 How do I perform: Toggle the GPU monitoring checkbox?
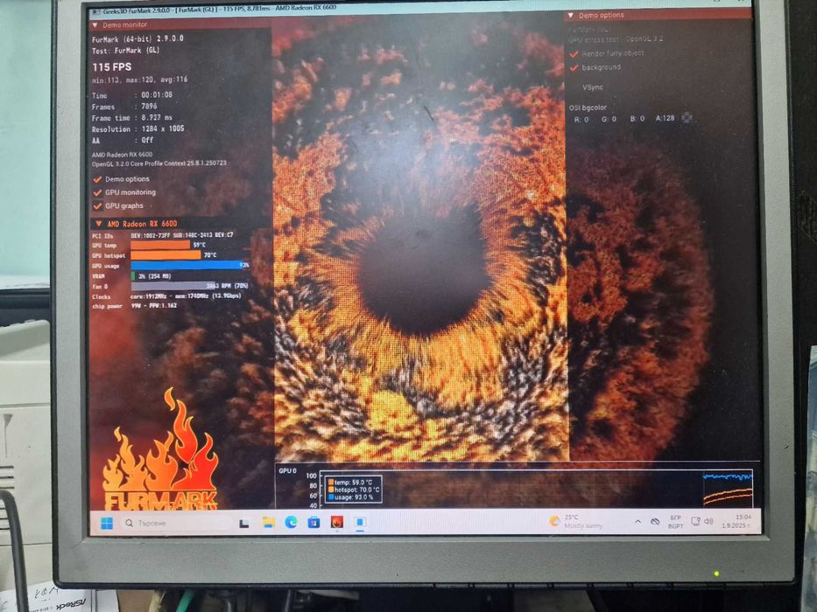click(x=97, y=192)
